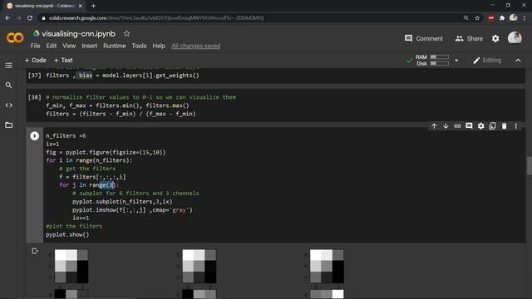Open the Code snippets sidebar panel
This screenshot has width=532, height=299.
pyautogui.click(x=9, y=105)
